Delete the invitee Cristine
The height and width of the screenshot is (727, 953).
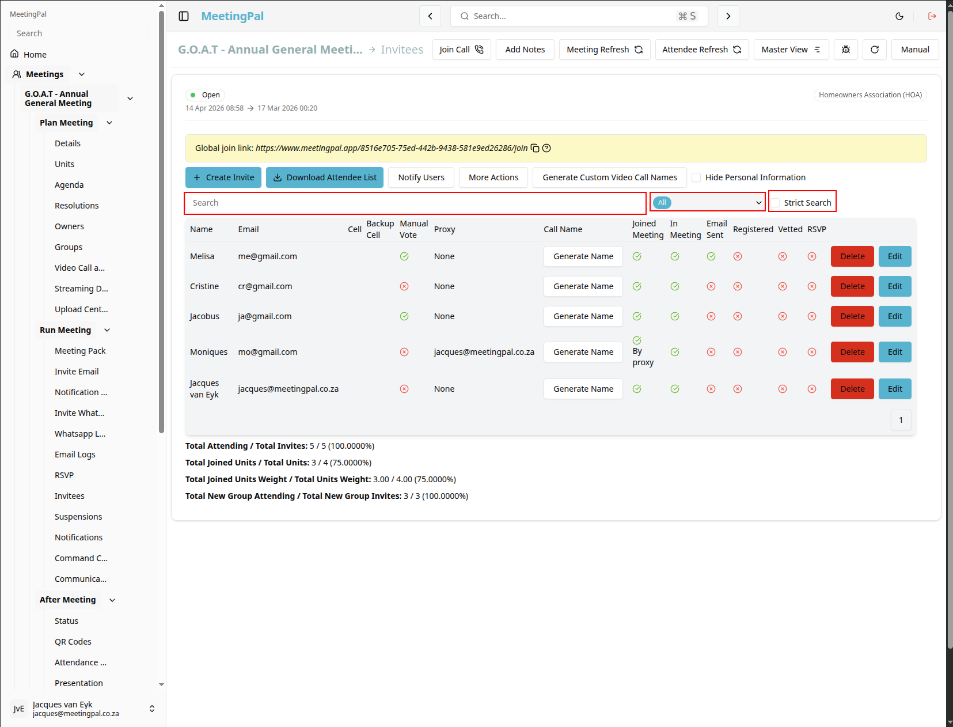pos(852,286)
